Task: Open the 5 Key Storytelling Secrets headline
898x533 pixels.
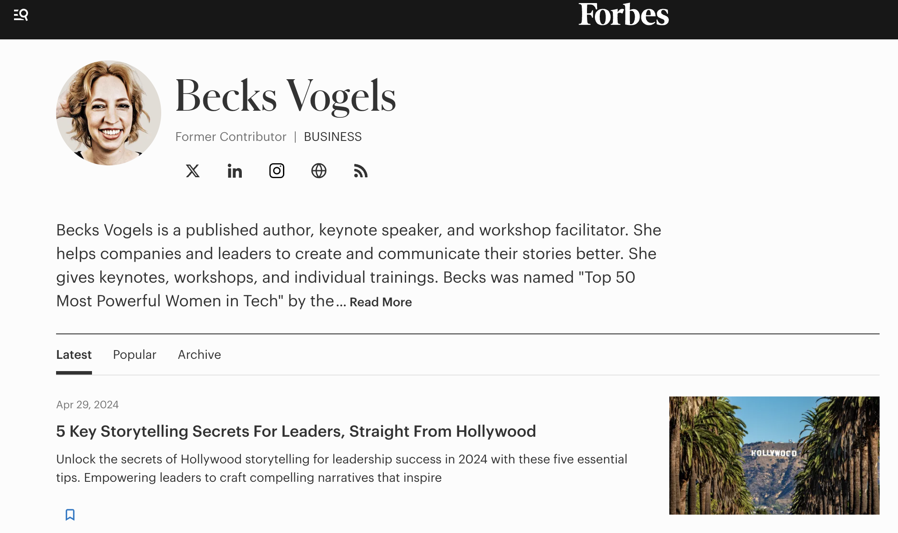Action: click(x=296, y=431)
